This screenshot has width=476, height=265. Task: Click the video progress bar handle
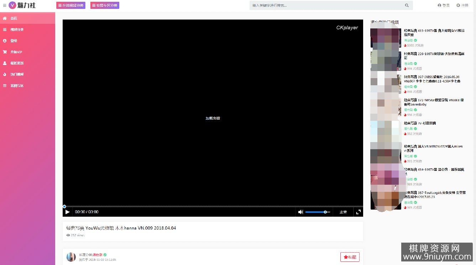tap(64, 206)
